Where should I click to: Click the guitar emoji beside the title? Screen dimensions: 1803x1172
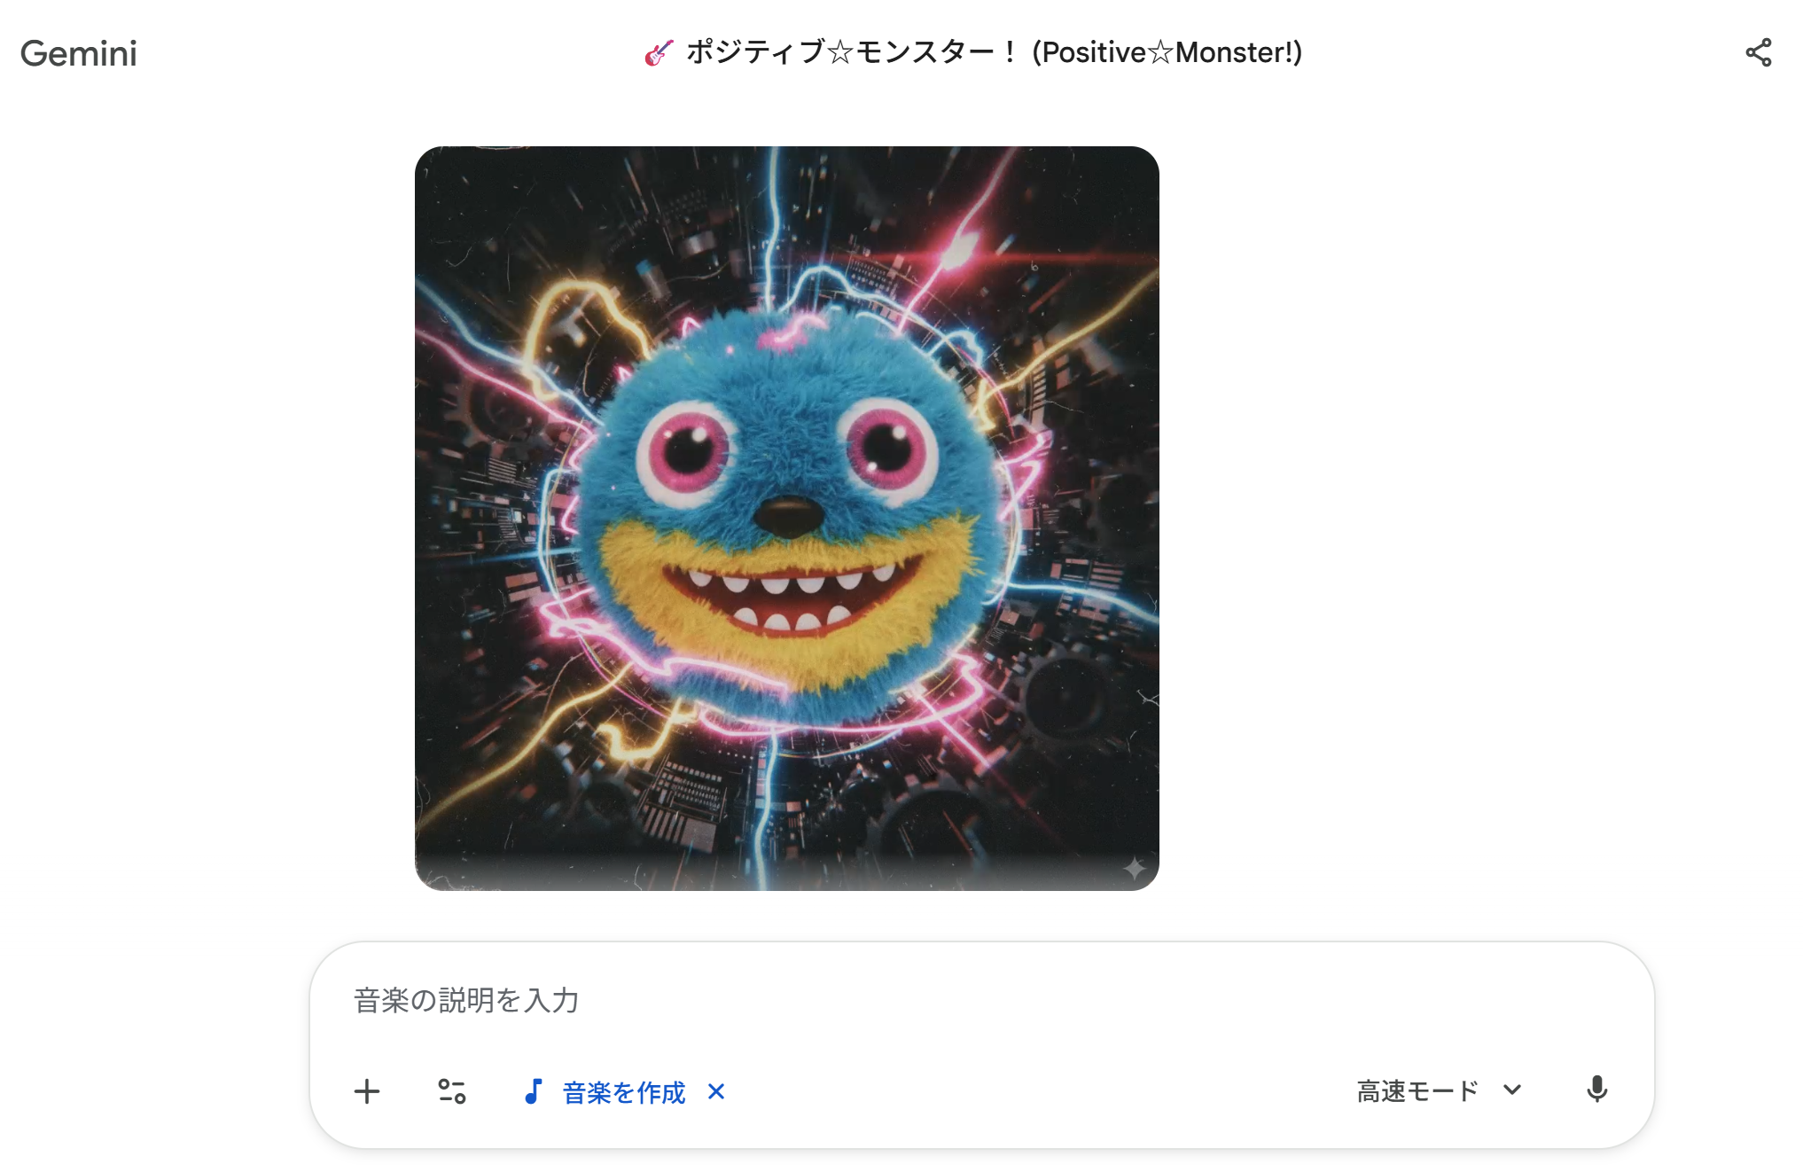point(659,53)
